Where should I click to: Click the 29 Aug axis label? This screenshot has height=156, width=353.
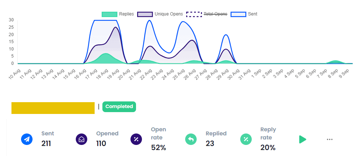click(223, 74)
